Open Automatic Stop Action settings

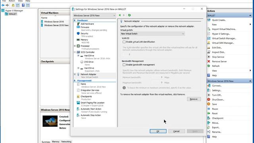pyautogui.click(x=91, y=115)
